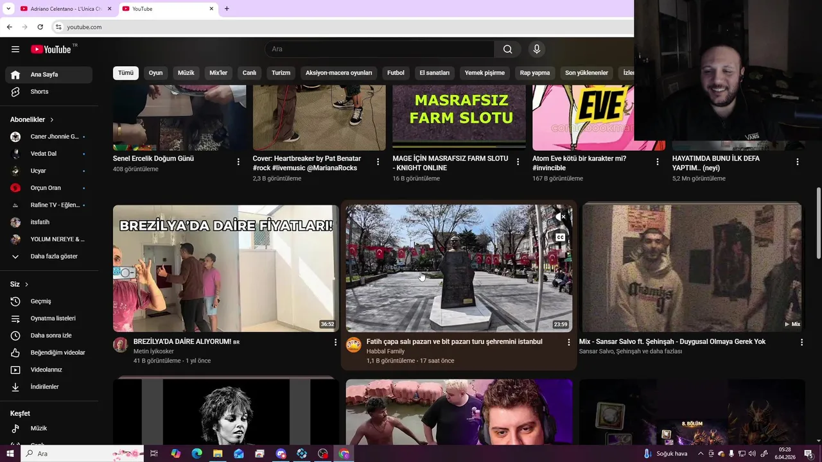
Task: Select the Tümü filter chip
Action: coord(126,73)
